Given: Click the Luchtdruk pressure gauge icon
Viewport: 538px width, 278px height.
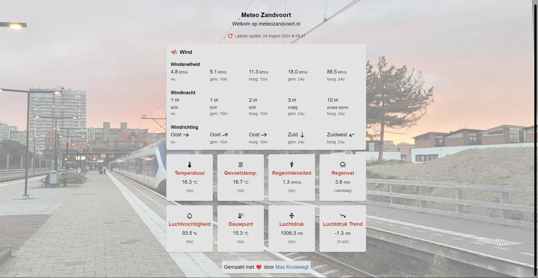Looking at the screenshot, I should (291, 215).
